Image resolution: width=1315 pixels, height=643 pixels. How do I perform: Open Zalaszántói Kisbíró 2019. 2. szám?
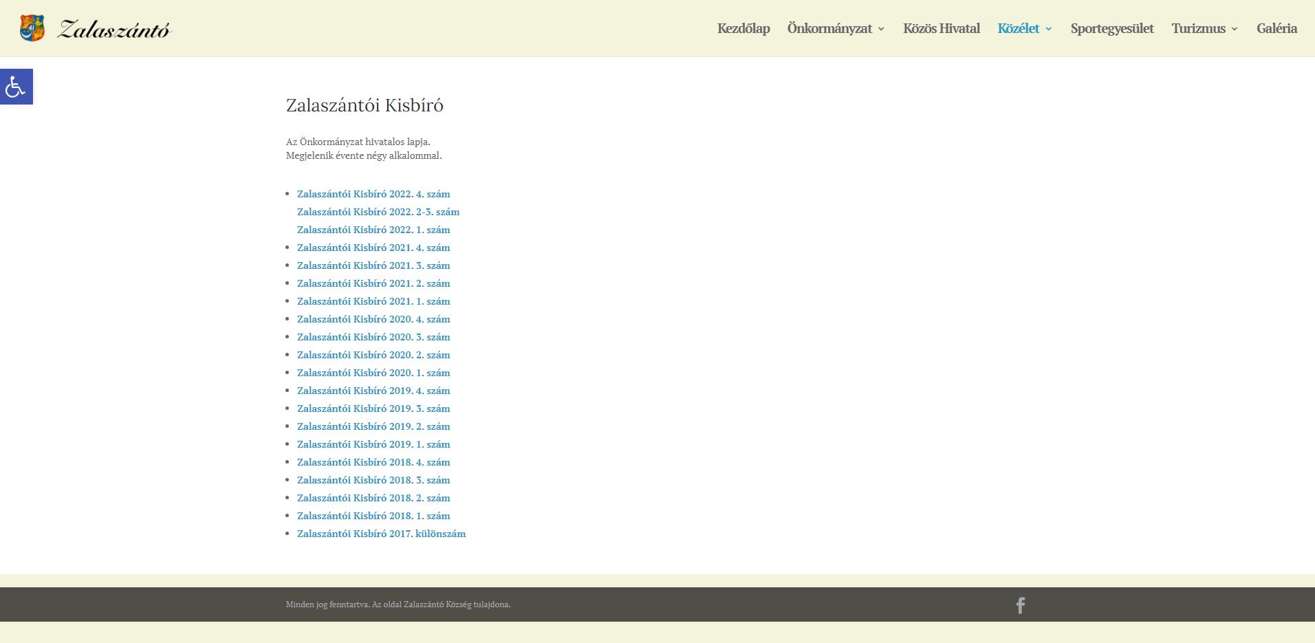(x=373, y=426)
